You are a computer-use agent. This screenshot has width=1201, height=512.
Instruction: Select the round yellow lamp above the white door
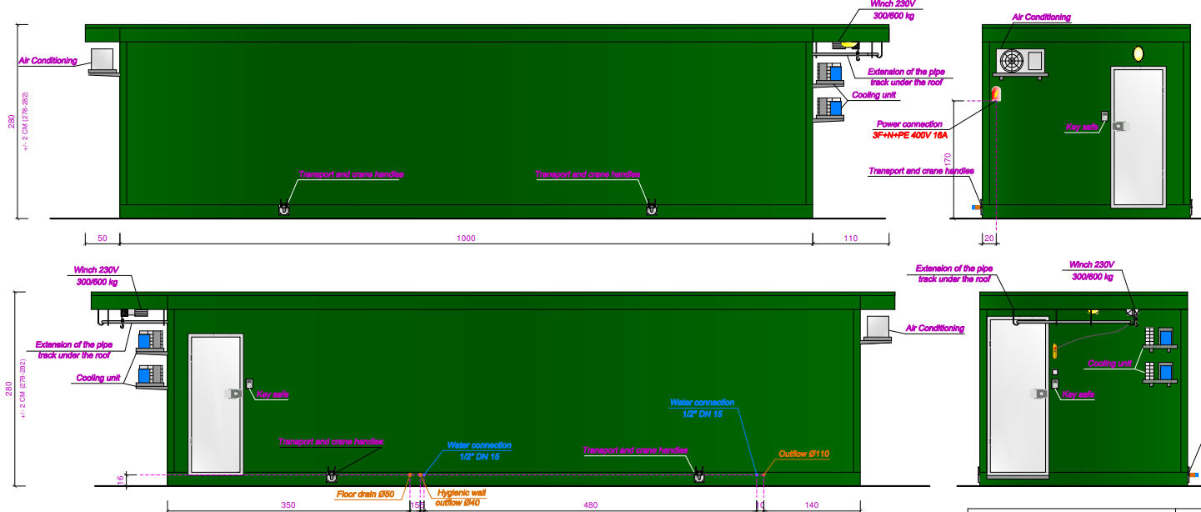(x=1138, y=53)
